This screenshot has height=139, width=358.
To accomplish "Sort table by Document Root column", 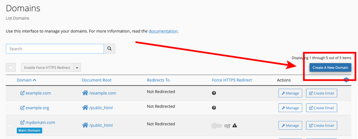I will click(96, 80).
